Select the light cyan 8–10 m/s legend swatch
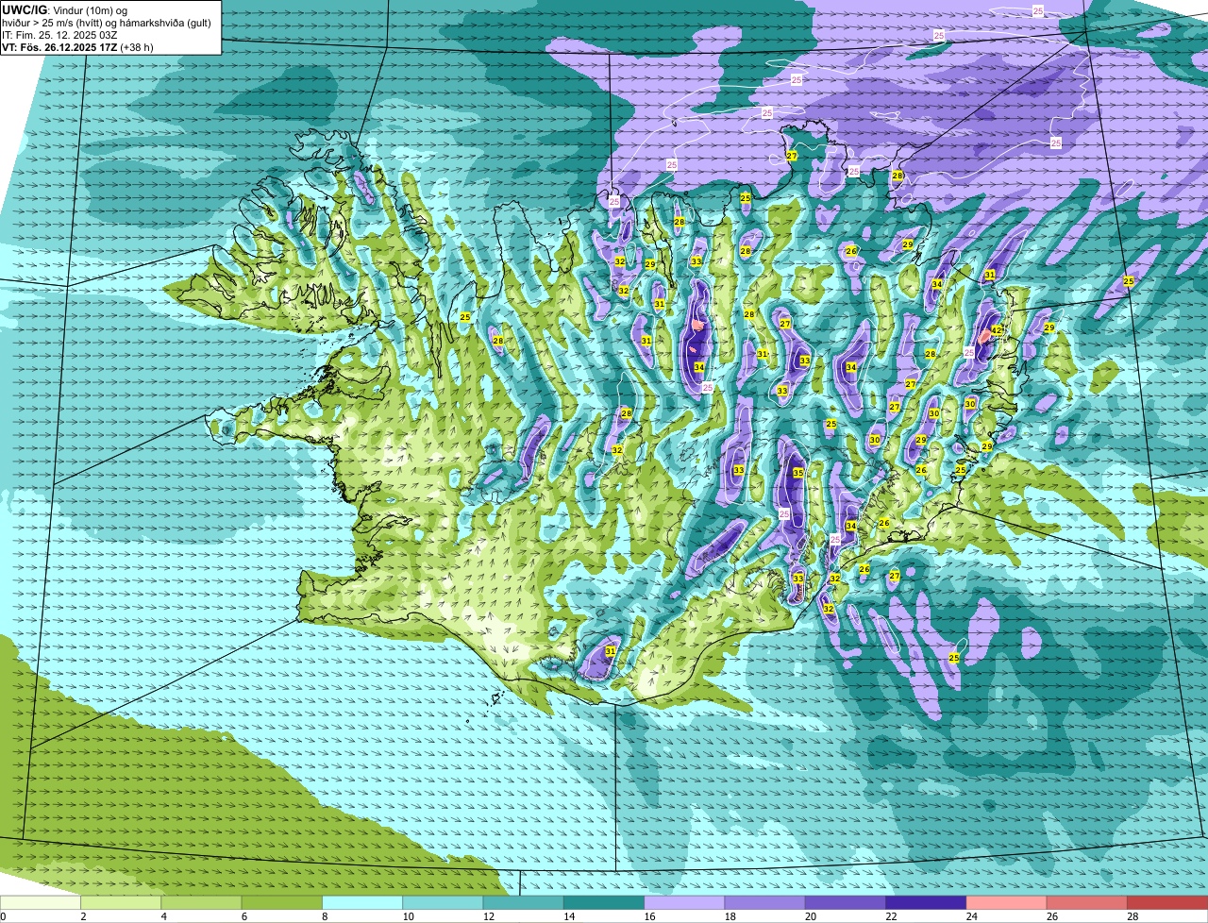 [x=362, y=903]
